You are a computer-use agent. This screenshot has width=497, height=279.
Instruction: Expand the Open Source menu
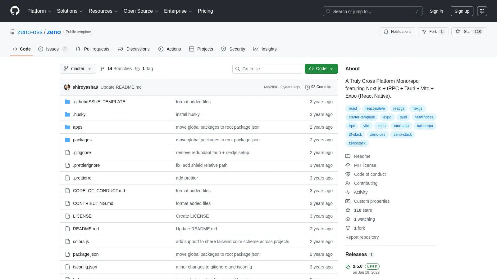(x=141, y=11)
